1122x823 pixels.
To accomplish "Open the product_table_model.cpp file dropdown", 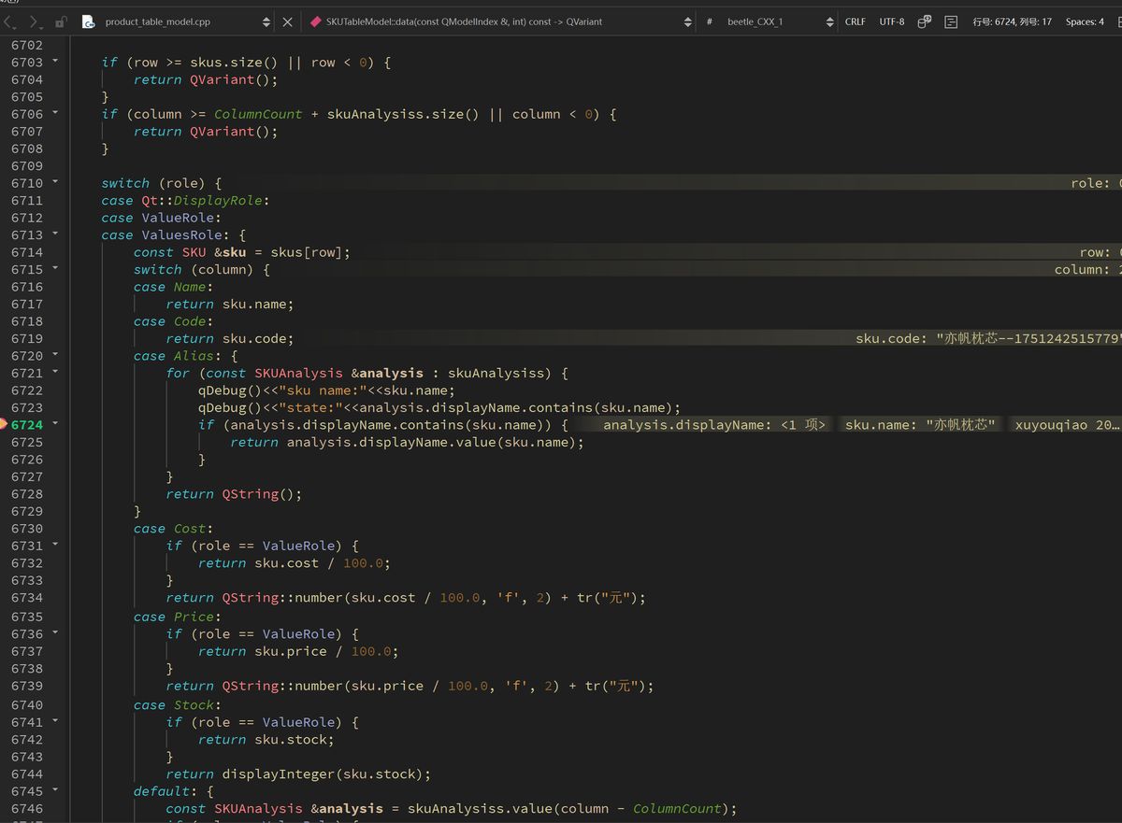I will point(266,21).
